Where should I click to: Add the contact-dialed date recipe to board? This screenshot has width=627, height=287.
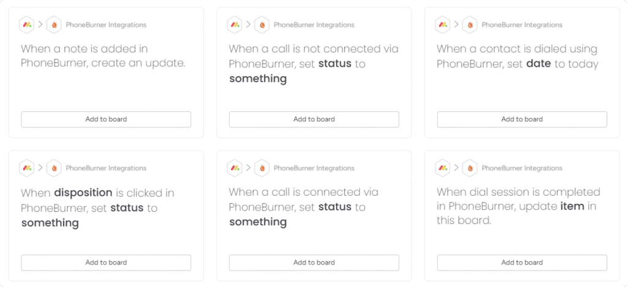[x=522, y=119]
